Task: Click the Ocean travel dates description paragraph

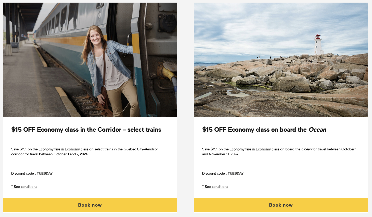Action: pos(279,152)
